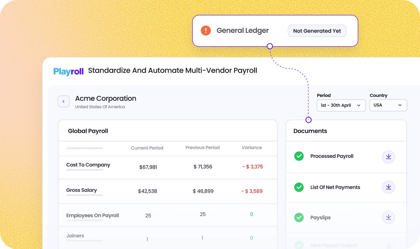Viewport: 420px width, 249px height.
Task: Click the Previous Period column header
Action: pos(203,147)
